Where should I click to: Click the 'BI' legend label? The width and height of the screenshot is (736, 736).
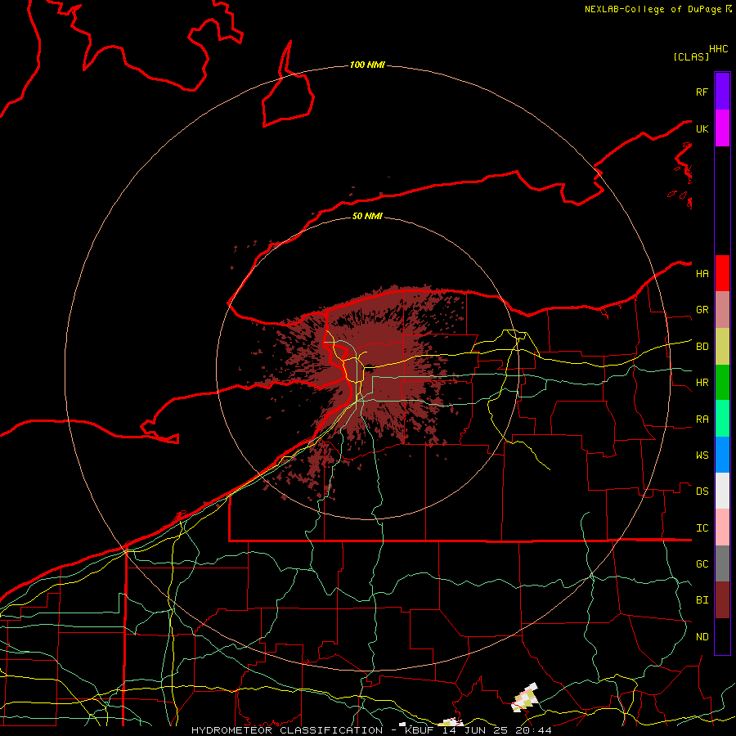pyautogui.click(x=702, y=600)
